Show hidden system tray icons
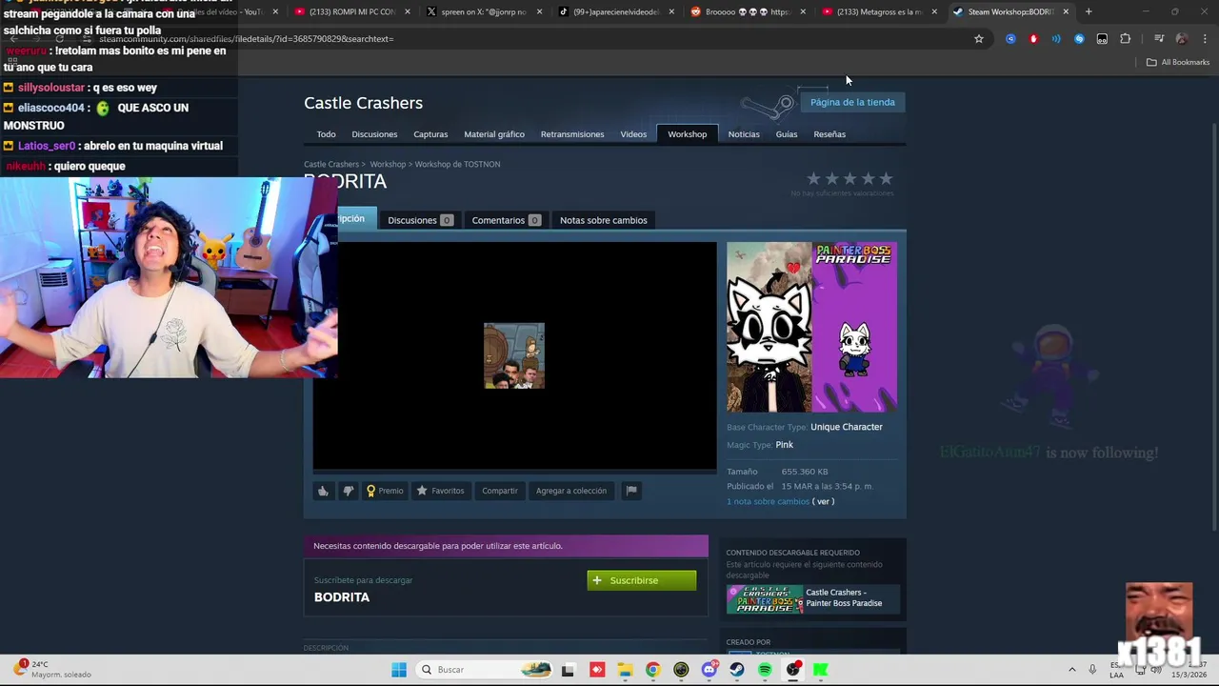 (1071, 670)
